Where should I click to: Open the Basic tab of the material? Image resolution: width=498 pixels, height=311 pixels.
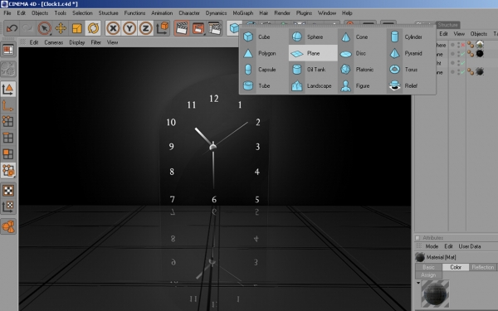click(x=428, y=267)
